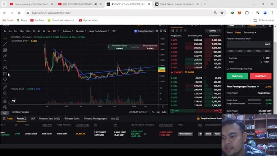Viewport: 277px width, 156px height.
Task: Open the Bersyarat order dropdown
Action: pos(250,32)
